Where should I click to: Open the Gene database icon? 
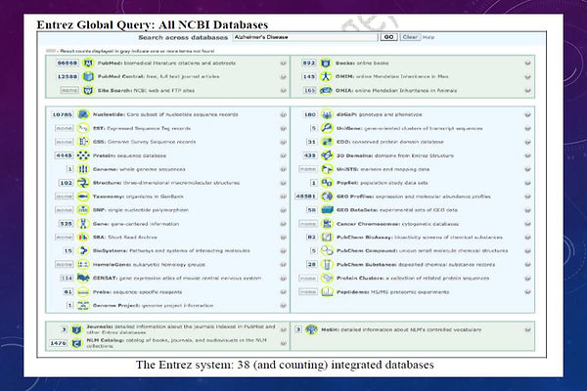tap(83, 224)
